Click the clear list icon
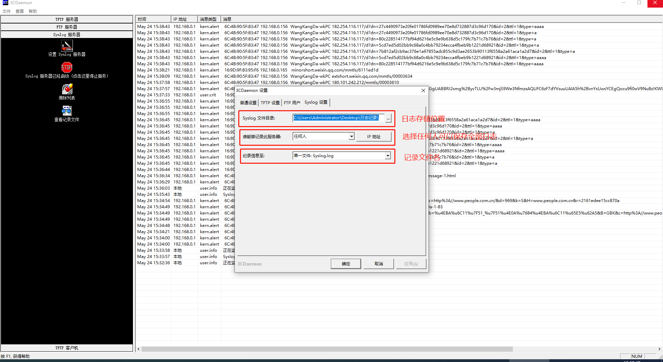The image size is (663, 362). click(x=67, y=89)
